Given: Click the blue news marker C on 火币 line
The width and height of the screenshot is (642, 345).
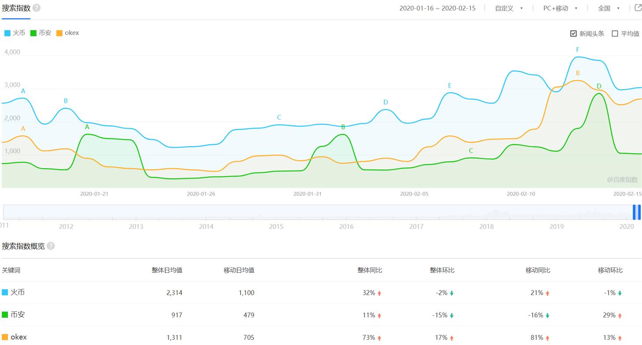Looking at the screenshot, I should [279, 117].
